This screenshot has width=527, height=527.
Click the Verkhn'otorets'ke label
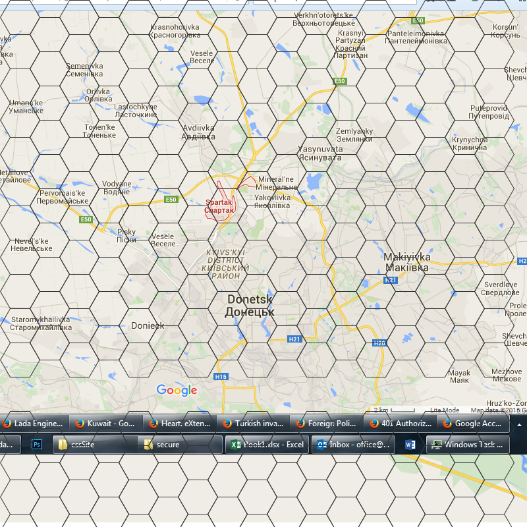click(x=323, y=19)
